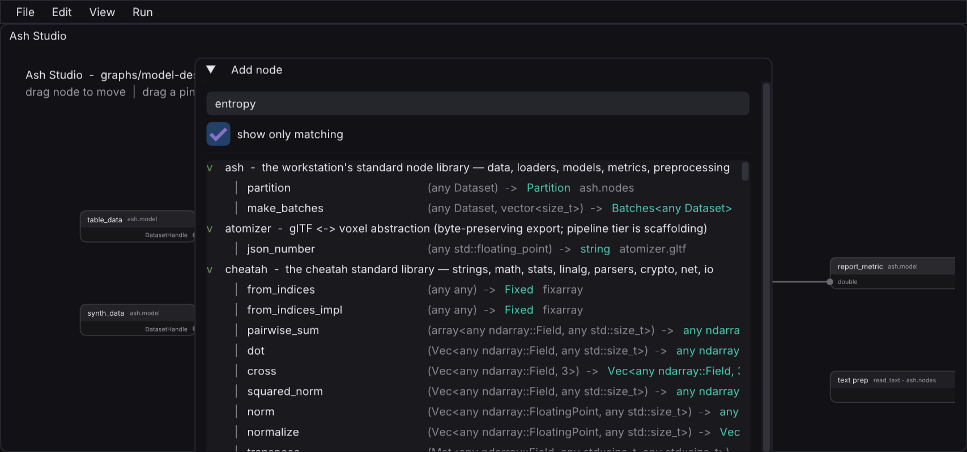The width and height of the screenshot is (967, 452).
Task: Collapse the cheatah library group
Action: (x=210, y=270)
